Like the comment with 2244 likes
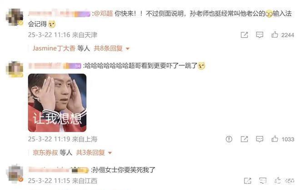 [275, 34]
